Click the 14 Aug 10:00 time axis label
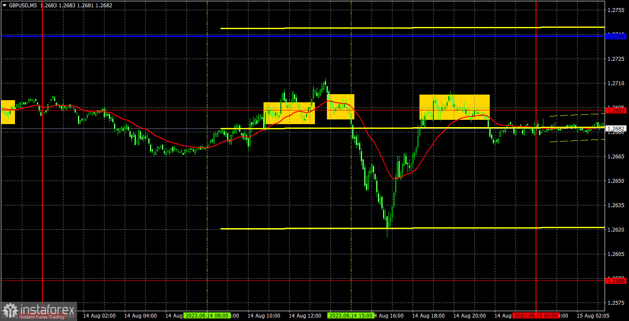Viewport: 629px width, 321px height. tap(264, 315)
